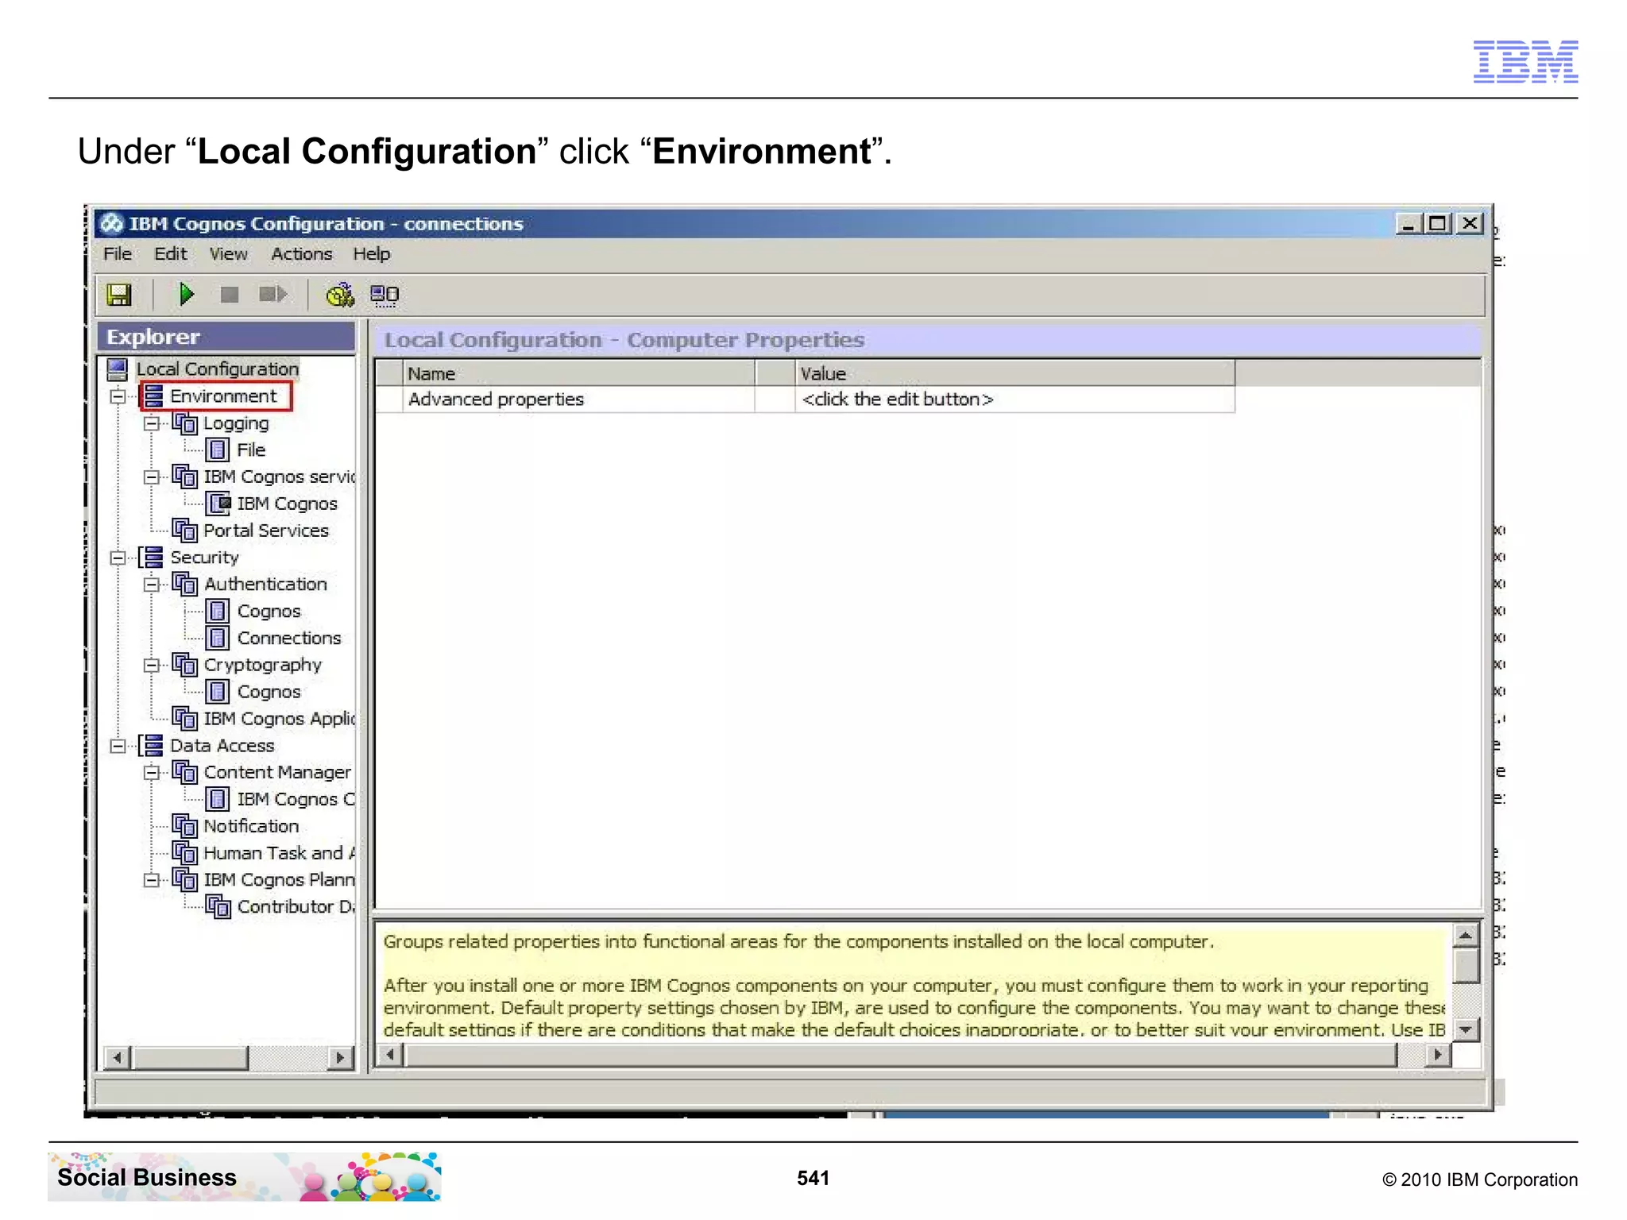Click the Data Access node icon
The image size is (1627, 1220).
153,746
